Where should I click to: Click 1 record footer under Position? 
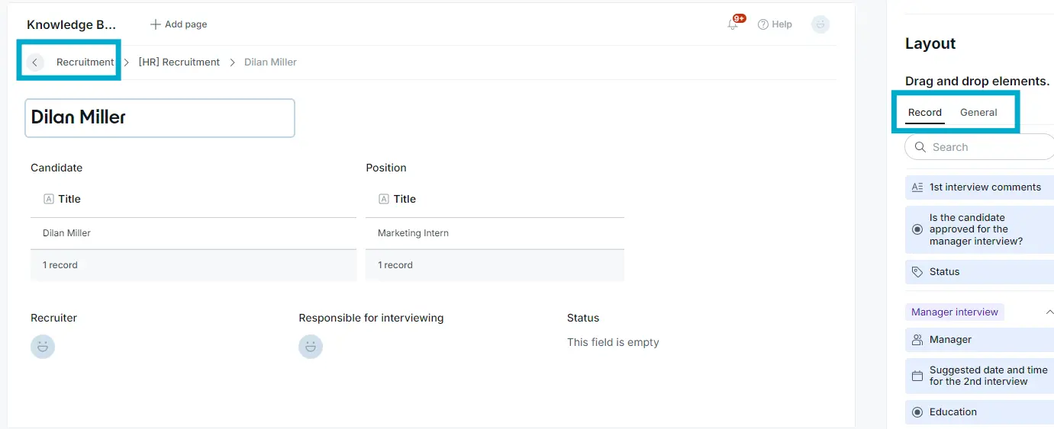[495, 265]
